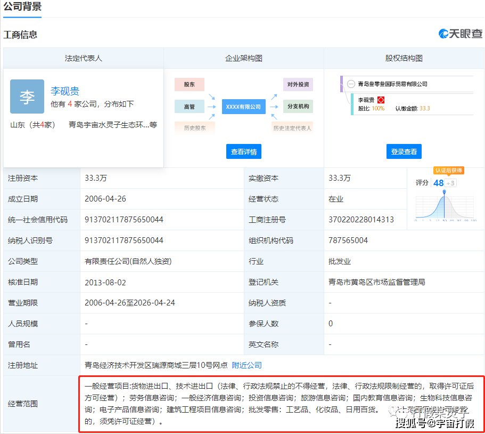Image resolution: width=485 pixels, height=434 pixels.
Task: Click 青岛市黄岛区市场监督管理局 registration authority
Action: 377,282
